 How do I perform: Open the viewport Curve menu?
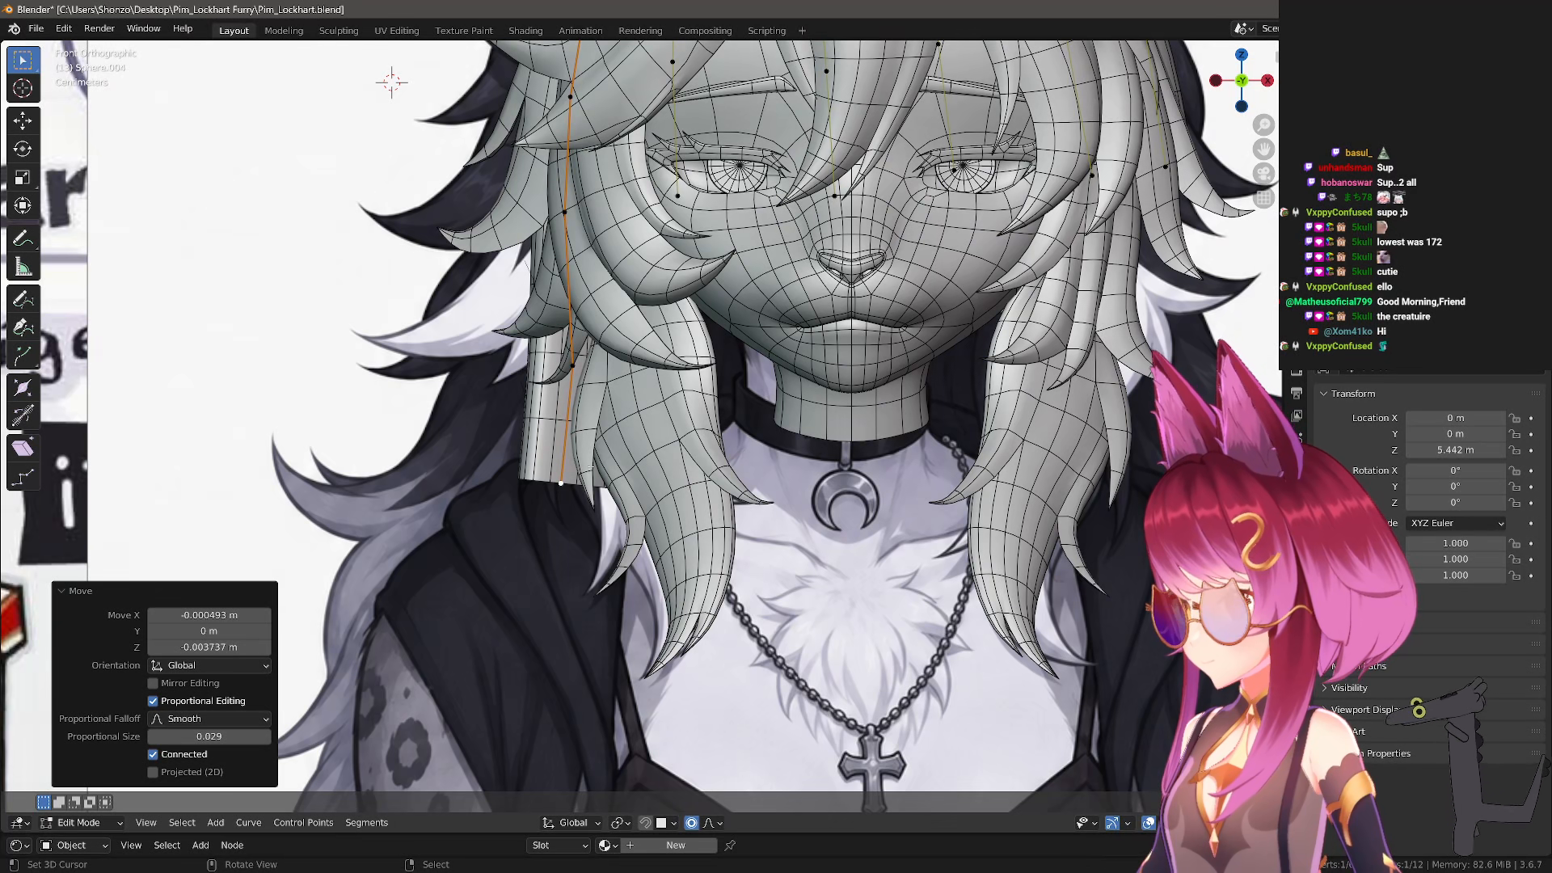pyautogui.click(x=248, y=823)
